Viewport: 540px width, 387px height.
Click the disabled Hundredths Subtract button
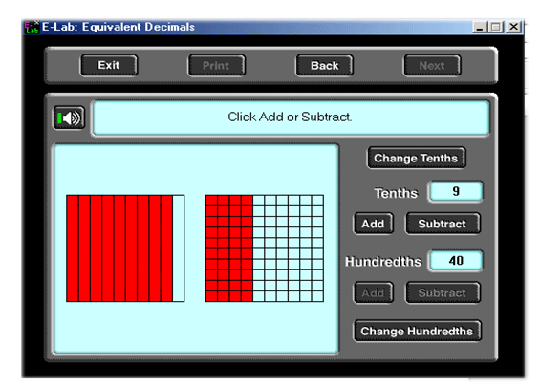click(x=443, y=292)
